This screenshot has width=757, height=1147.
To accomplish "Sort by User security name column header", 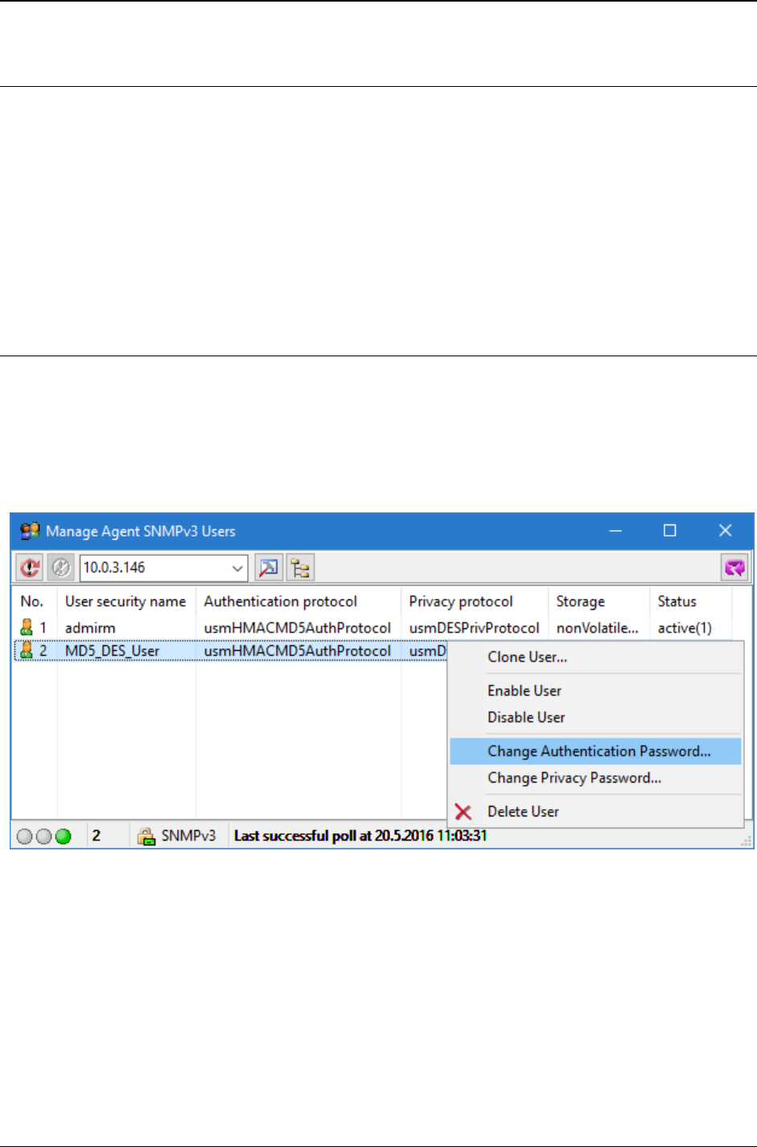I will click(x=125, y=602).
